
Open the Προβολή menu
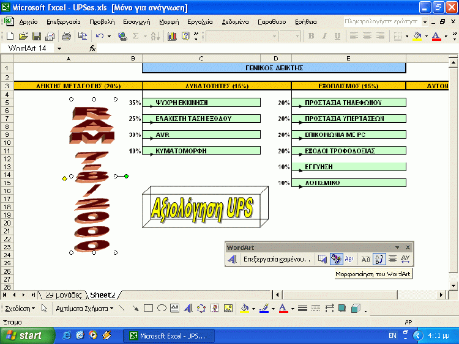pos(102,22)
